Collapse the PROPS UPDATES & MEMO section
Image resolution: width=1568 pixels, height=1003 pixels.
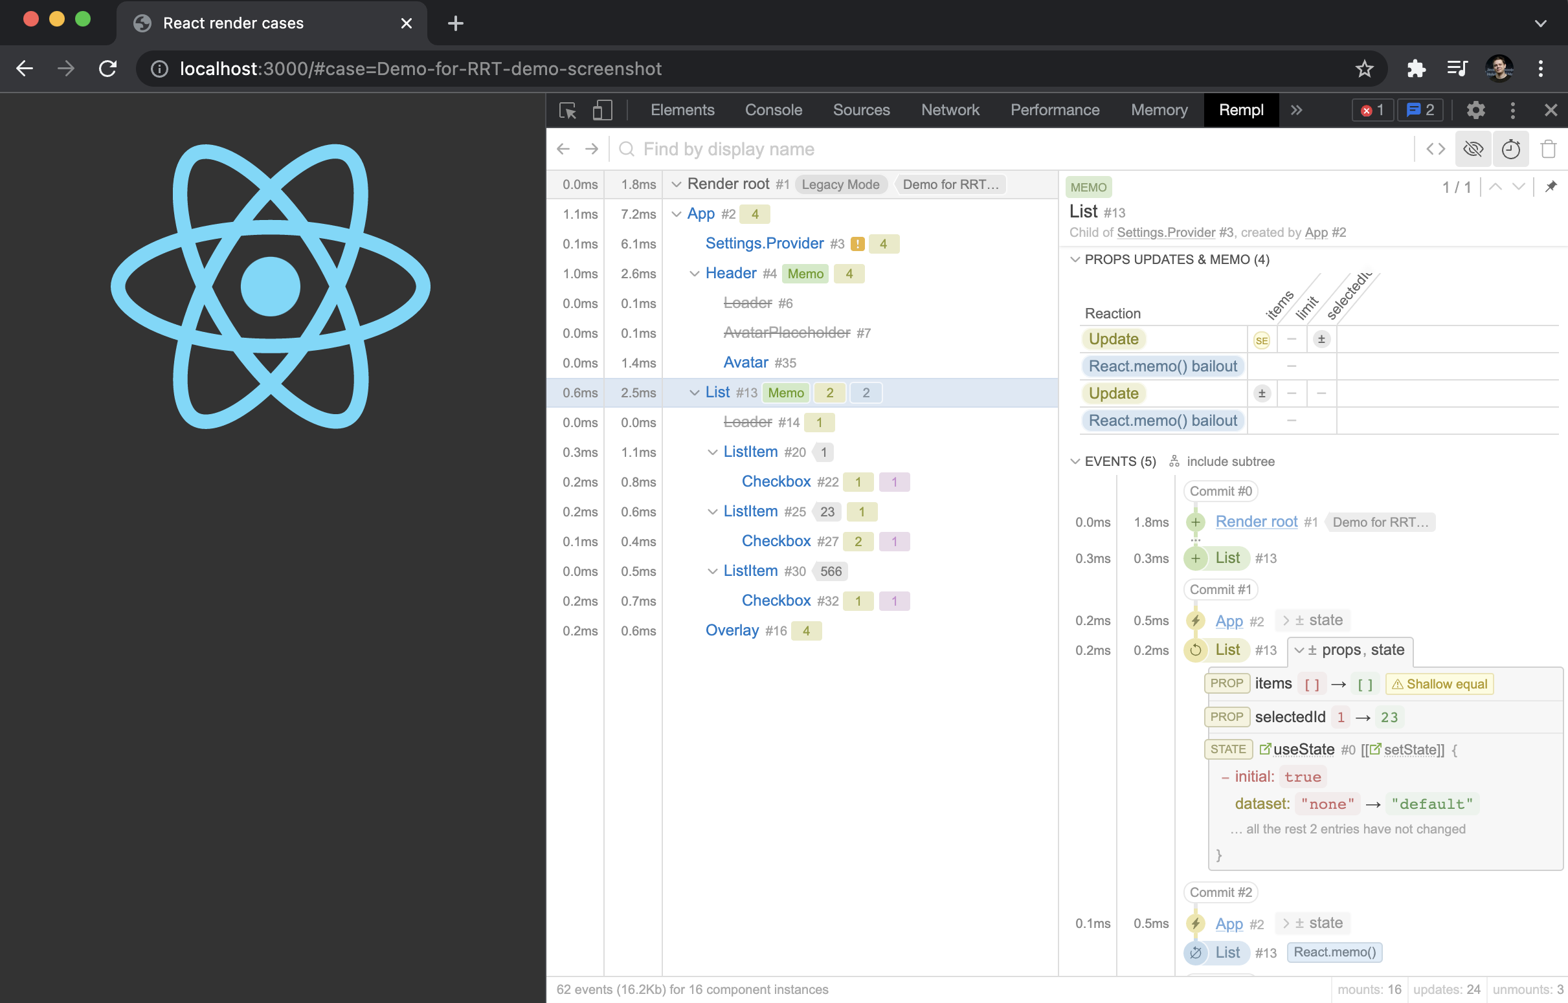1074,259
